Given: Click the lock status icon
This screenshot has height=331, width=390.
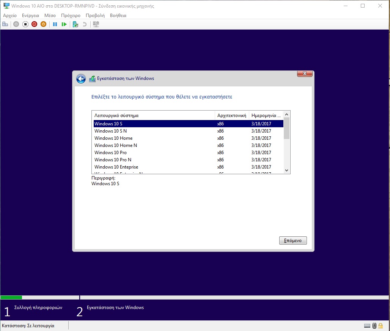Looking at the screenshot, I should pos(381,326).
